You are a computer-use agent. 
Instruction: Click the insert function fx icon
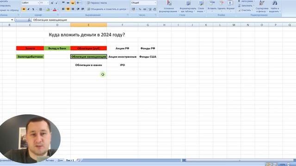pyautogui.click(x=29, y=20)
